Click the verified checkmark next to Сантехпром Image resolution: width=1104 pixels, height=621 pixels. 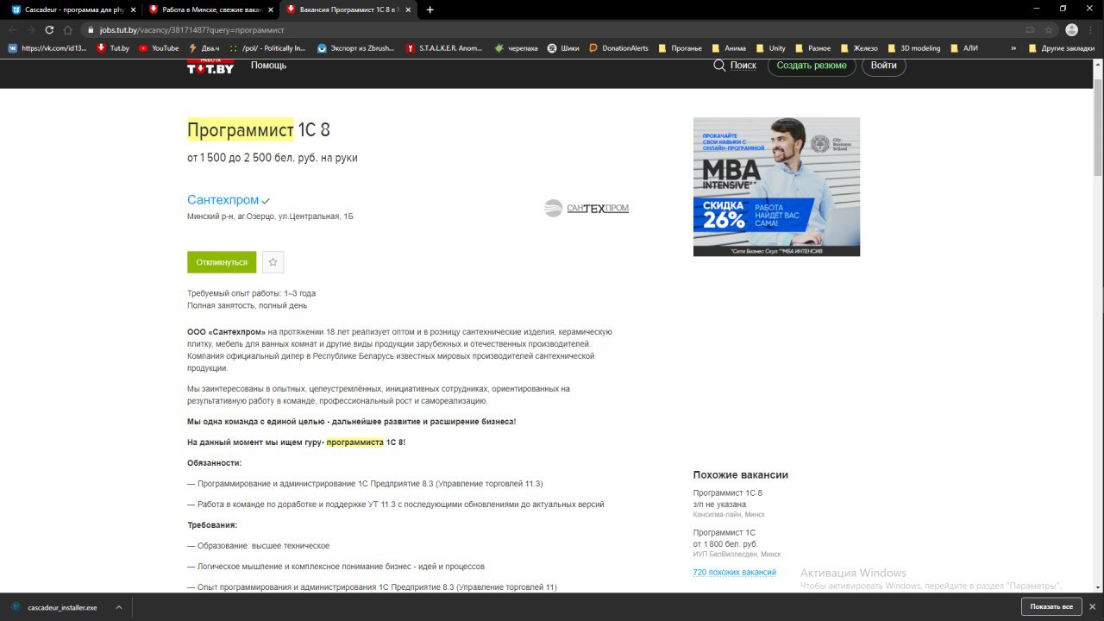tap(266, 202)
